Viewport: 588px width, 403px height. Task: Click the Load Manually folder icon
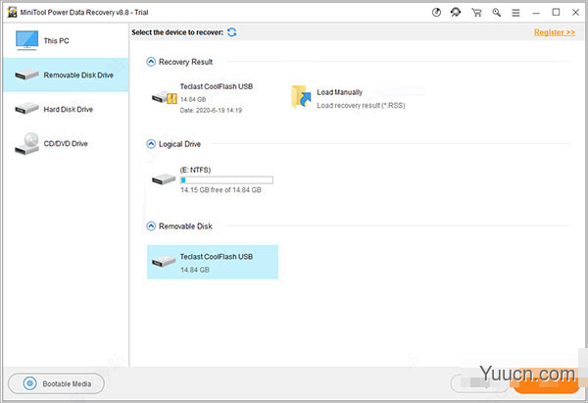click(x=301, y=97)
